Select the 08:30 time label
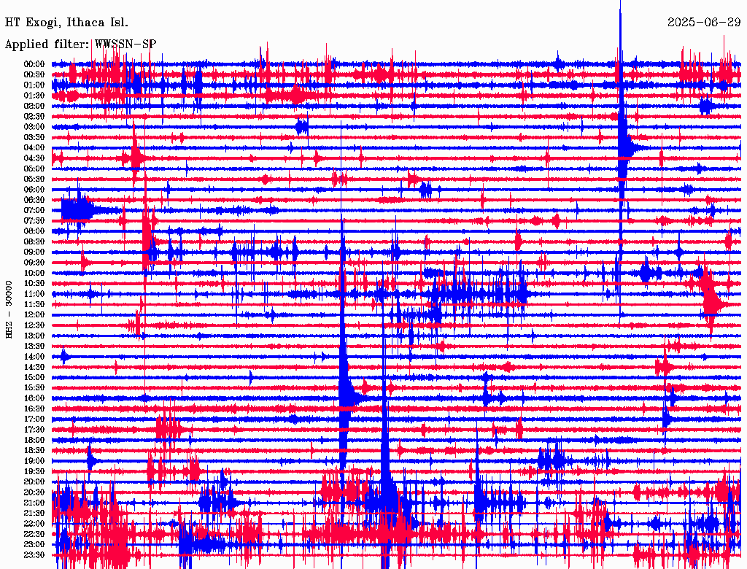This screenshot has height=569, width=747. click(x=34, y=242)
